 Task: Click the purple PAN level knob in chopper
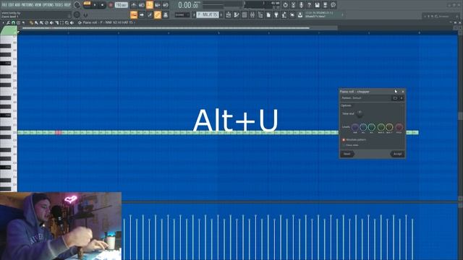coord(355,127)
